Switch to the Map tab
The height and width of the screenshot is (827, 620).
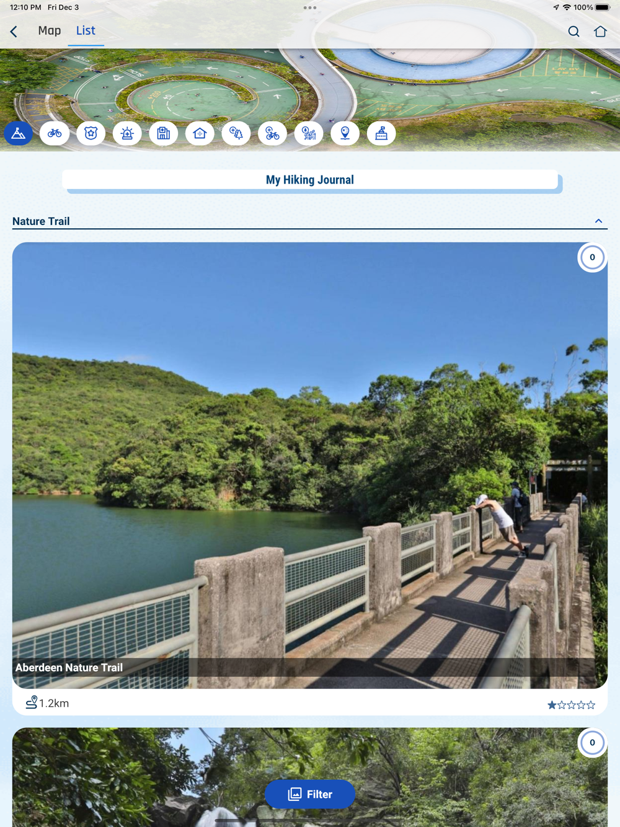(x=50, y=30)
